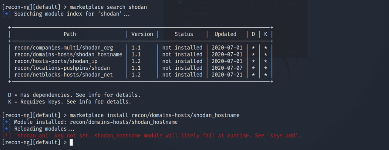
Task: Click the D dependencies column header
Action: point(253,34)
